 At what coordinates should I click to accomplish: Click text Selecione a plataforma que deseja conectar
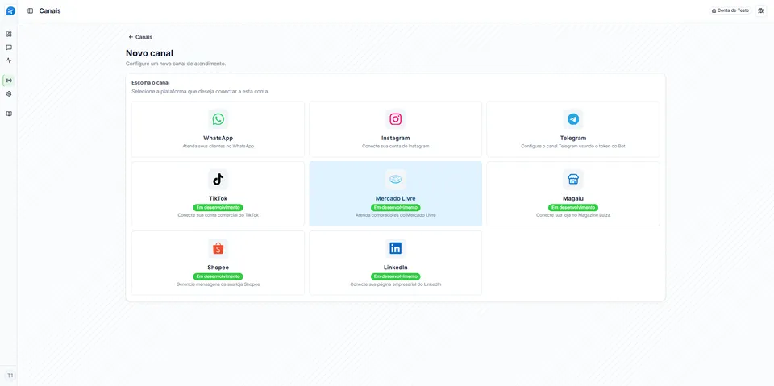(201, 92)
